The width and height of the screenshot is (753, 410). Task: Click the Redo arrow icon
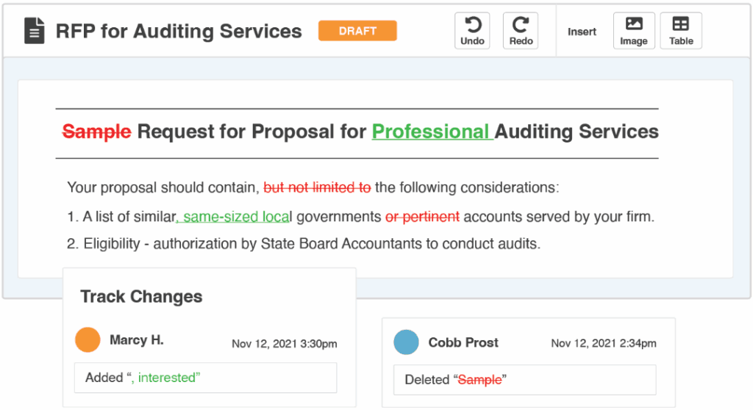click(520, 25)
